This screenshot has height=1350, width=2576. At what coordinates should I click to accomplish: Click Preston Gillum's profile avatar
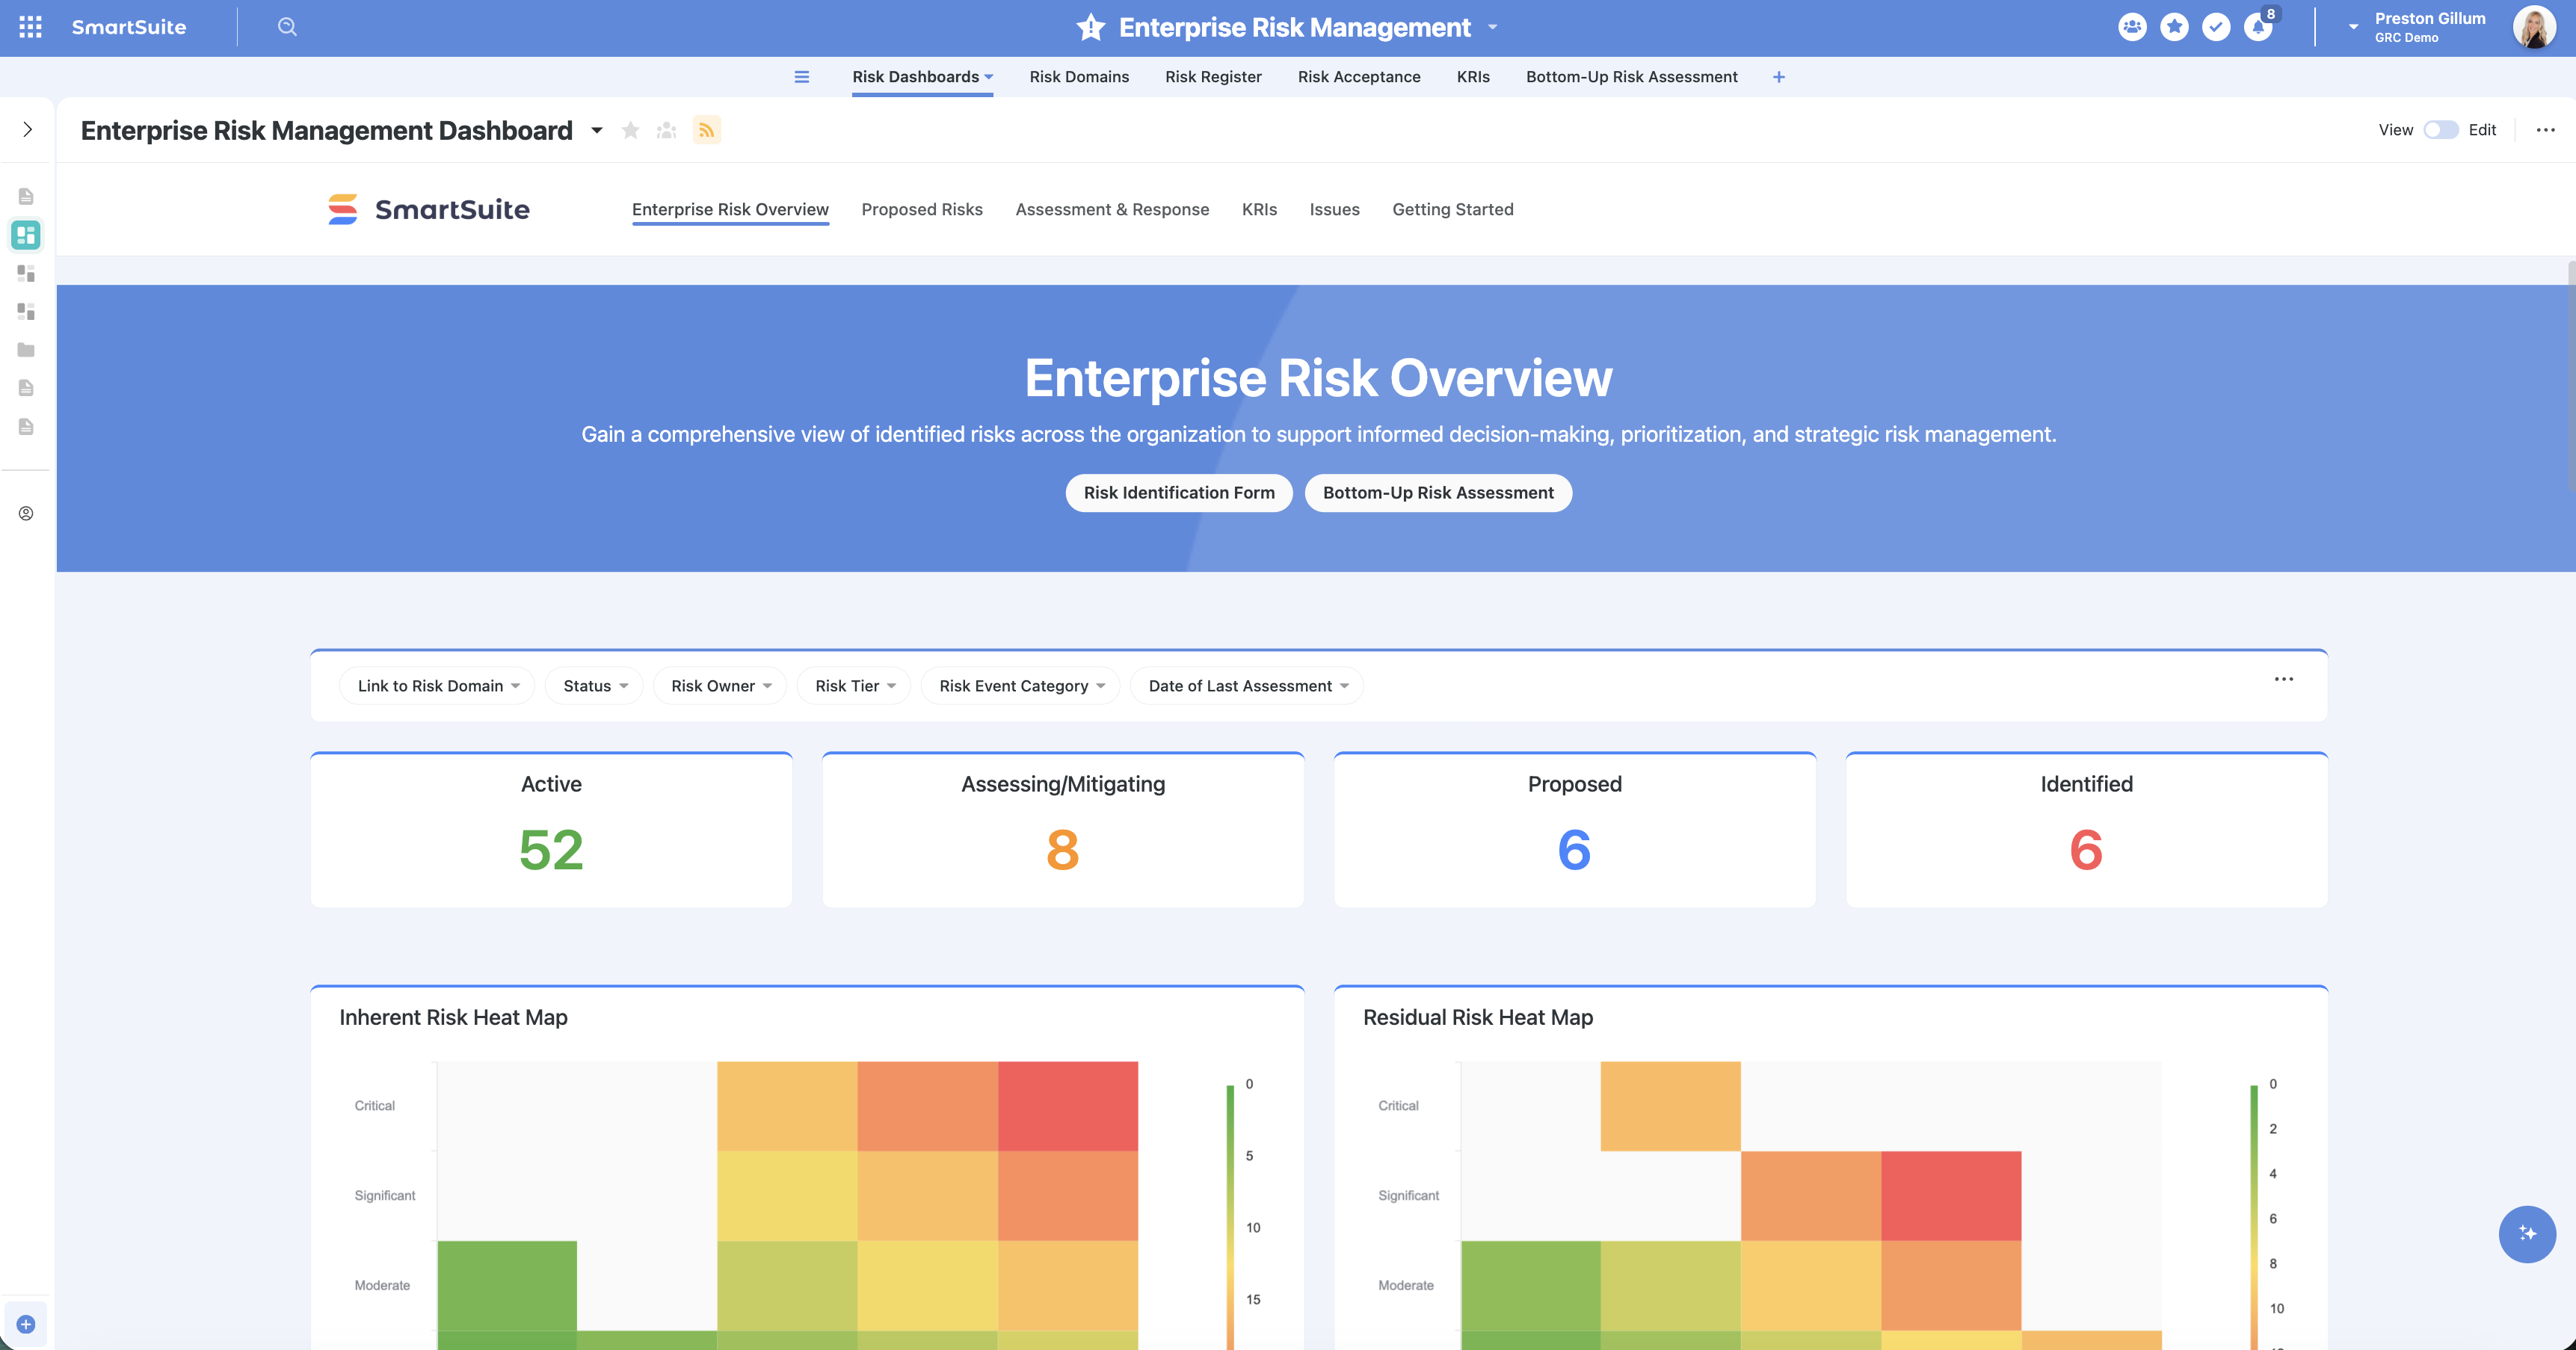2533,27
